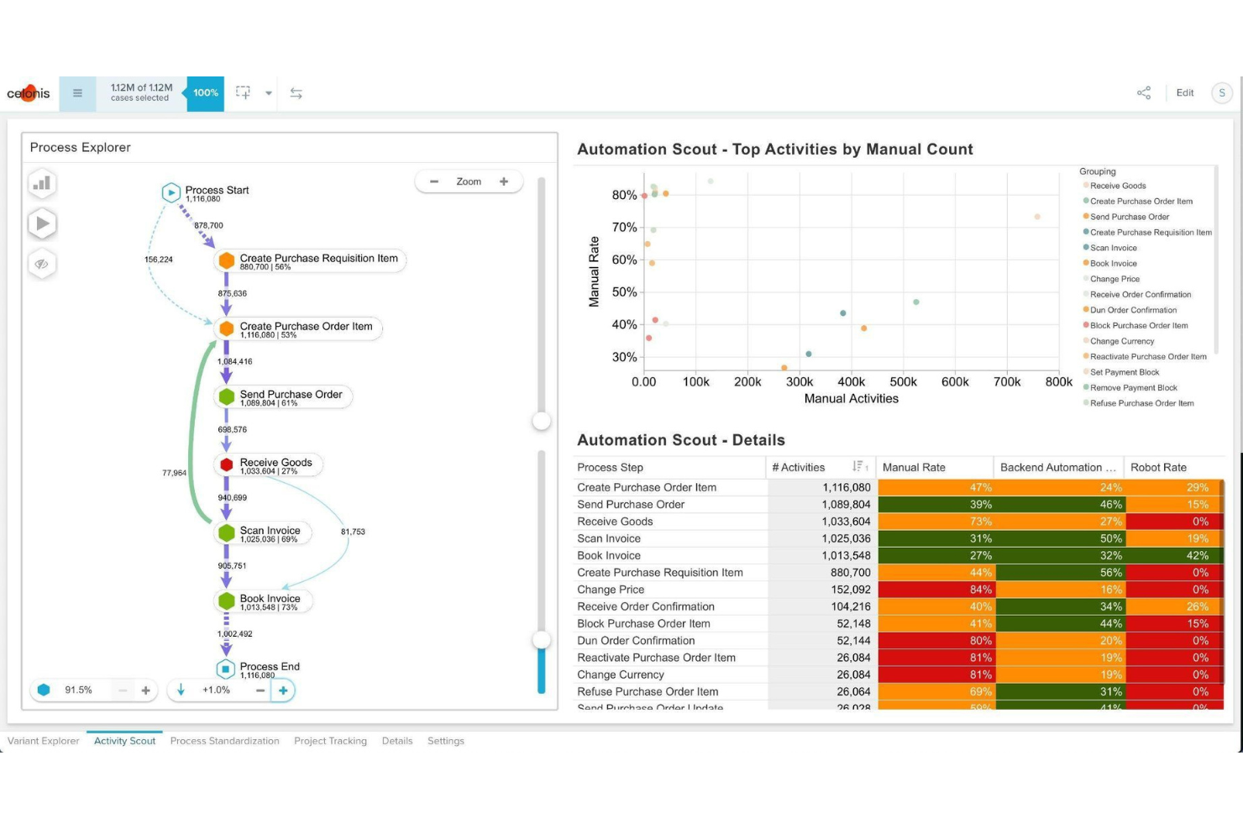Toggle Change Price legend entry
The width and height of the screenshot is (1243, 829).
(x=1111, y=279)
